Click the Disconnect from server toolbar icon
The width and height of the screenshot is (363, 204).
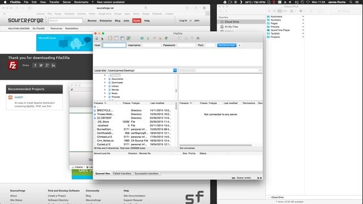160,39
